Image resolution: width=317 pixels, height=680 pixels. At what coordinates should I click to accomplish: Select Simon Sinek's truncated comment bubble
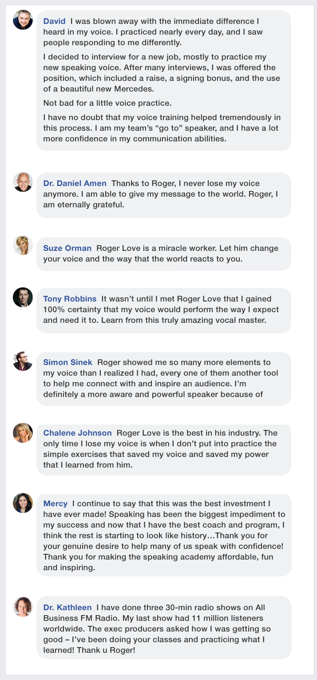point(164,378)
